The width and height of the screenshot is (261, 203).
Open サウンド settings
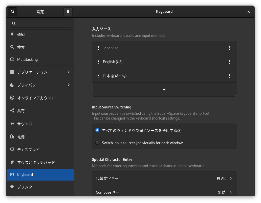[x=40, y=124]
